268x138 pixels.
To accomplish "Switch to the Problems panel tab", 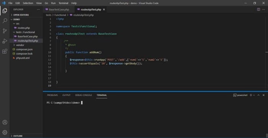I will (52, 95).
